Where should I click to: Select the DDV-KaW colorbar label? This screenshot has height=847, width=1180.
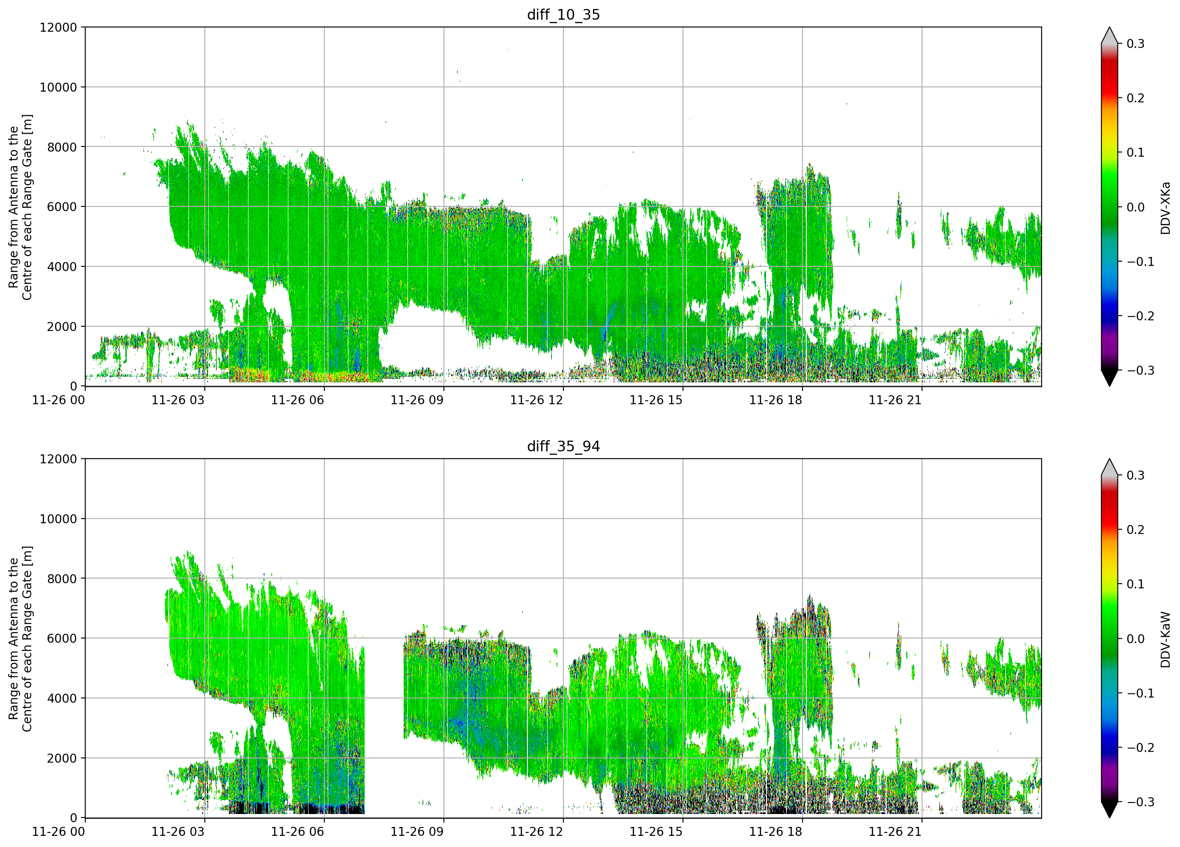click(1165, 640)
